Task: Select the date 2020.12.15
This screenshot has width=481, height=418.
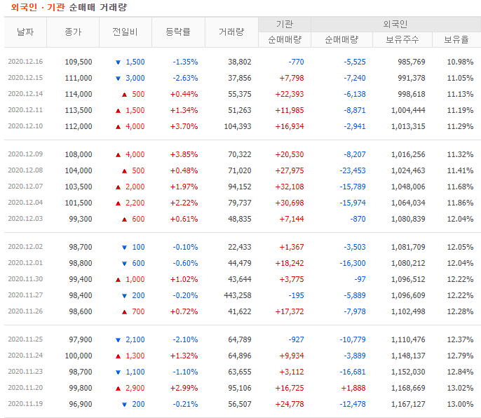Action: [25, 78]
